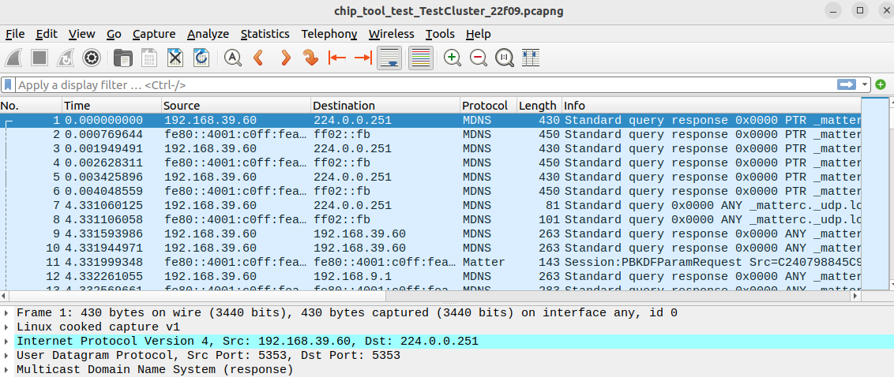Click the display filter input field
894x381 pixels.
tap(419, 84)
